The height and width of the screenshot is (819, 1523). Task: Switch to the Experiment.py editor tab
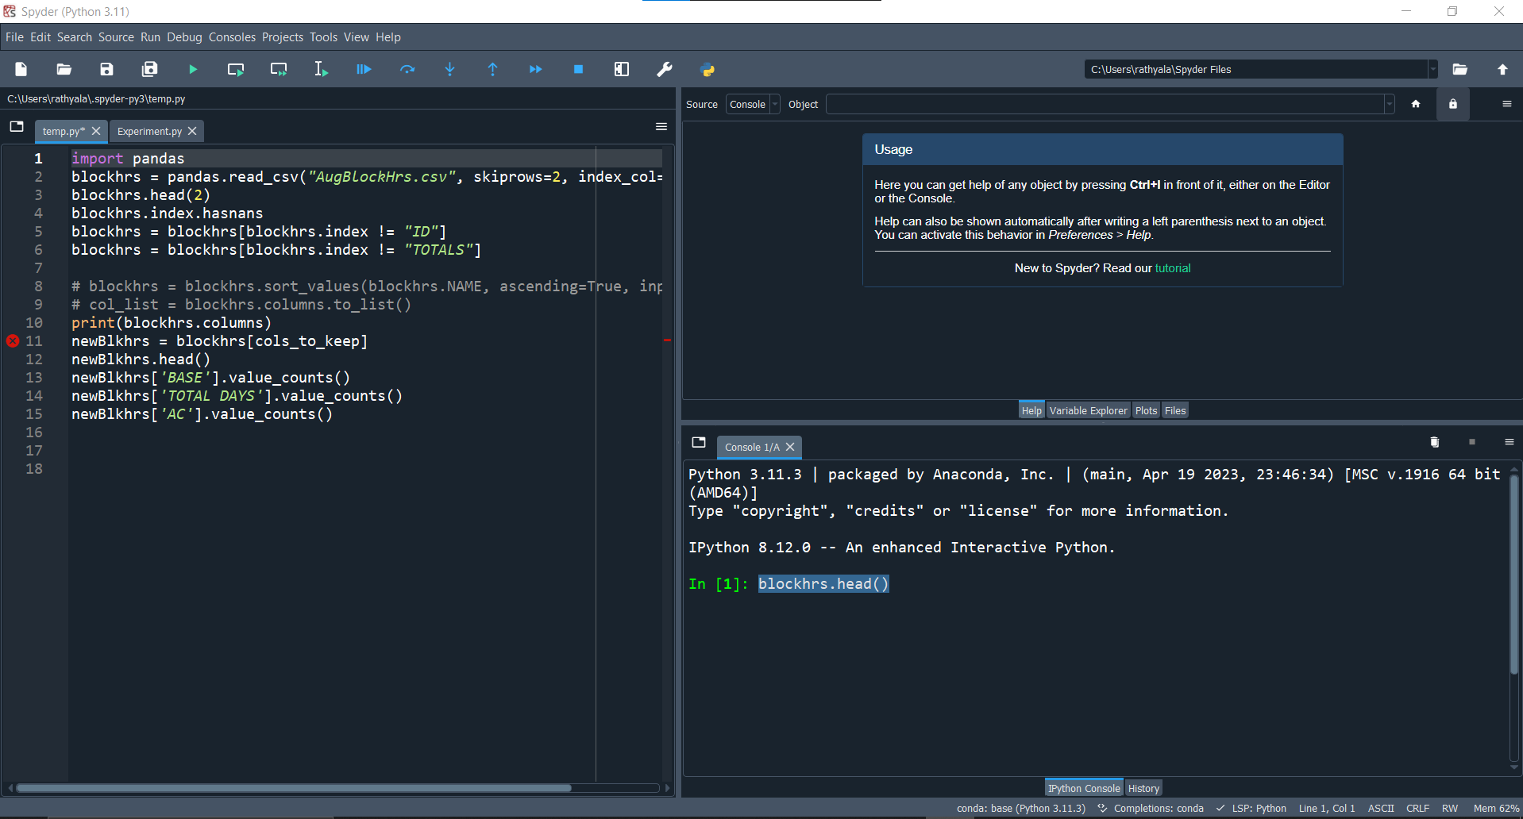click(148, 131)
